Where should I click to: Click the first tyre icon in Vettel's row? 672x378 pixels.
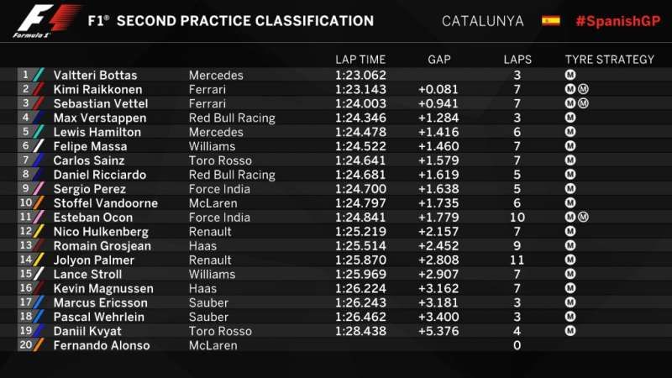570,103
